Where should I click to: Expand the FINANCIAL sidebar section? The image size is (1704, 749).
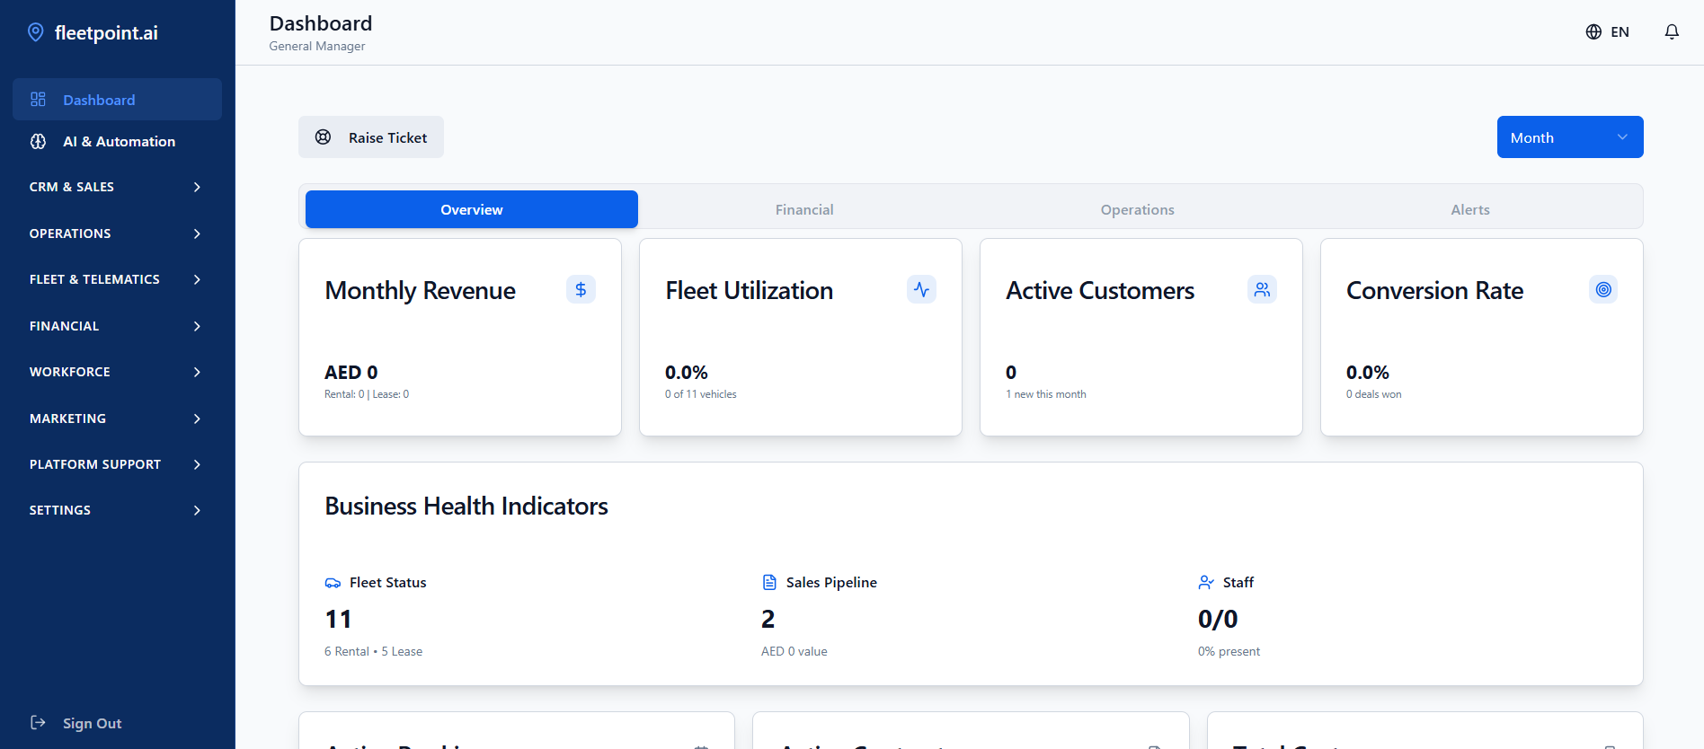(x=117, y=326)
